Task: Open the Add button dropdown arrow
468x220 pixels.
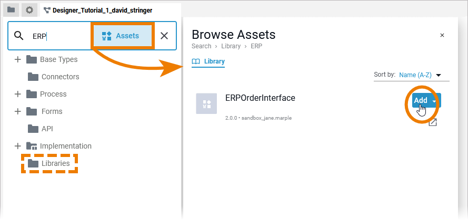Action: (434, 101)
